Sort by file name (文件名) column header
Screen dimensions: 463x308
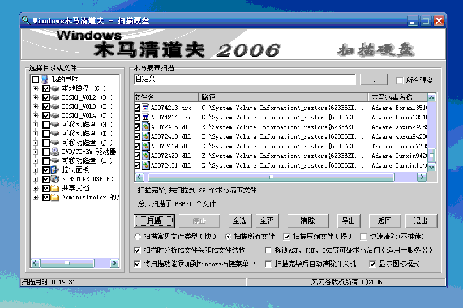coord(166,97)
